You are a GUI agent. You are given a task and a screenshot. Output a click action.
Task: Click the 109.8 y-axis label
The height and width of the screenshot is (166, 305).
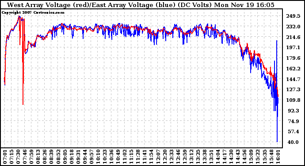tap(293, 100)
